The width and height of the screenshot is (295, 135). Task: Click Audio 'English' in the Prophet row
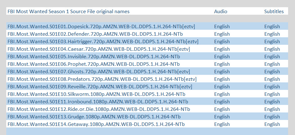[x=222, y=64]
